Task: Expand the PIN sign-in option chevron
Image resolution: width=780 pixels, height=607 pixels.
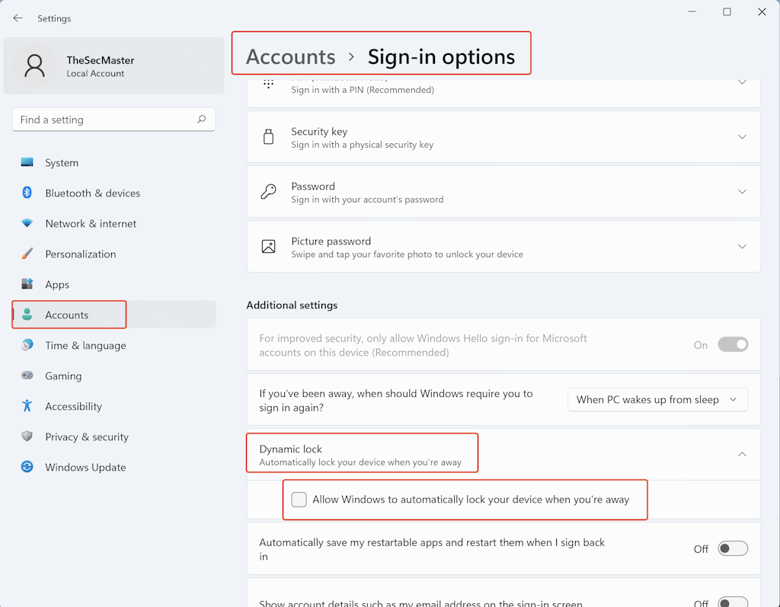Action: [742, 82]
